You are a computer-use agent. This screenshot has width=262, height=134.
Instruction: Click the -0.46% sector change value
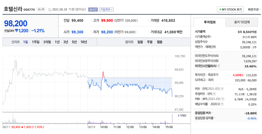pyautogui.click(x=252, y=118)
